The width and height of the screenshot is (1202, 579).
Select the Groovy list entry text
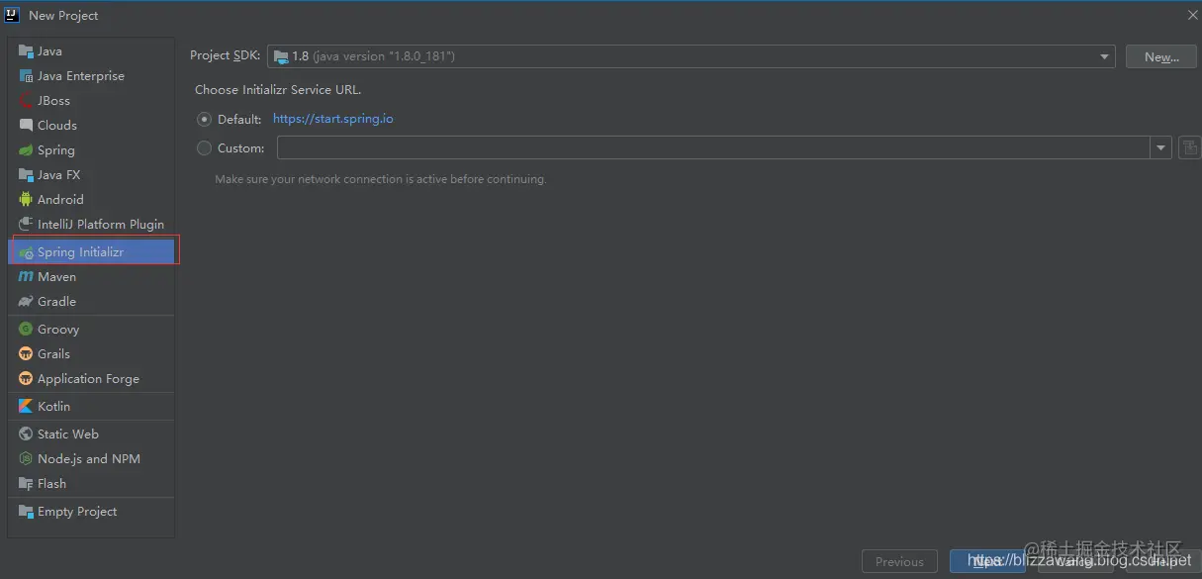point(58,330)
